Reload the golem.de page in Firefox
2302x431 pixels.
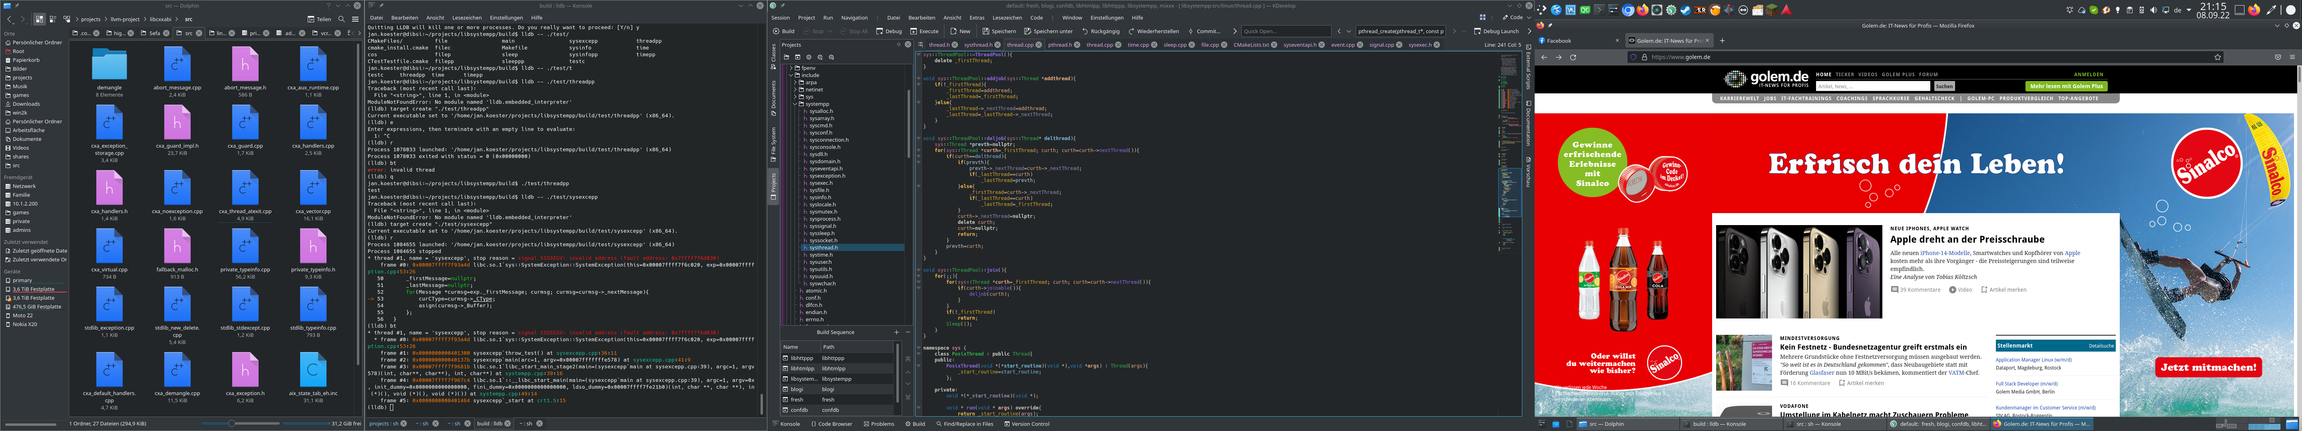point(1573,57)
